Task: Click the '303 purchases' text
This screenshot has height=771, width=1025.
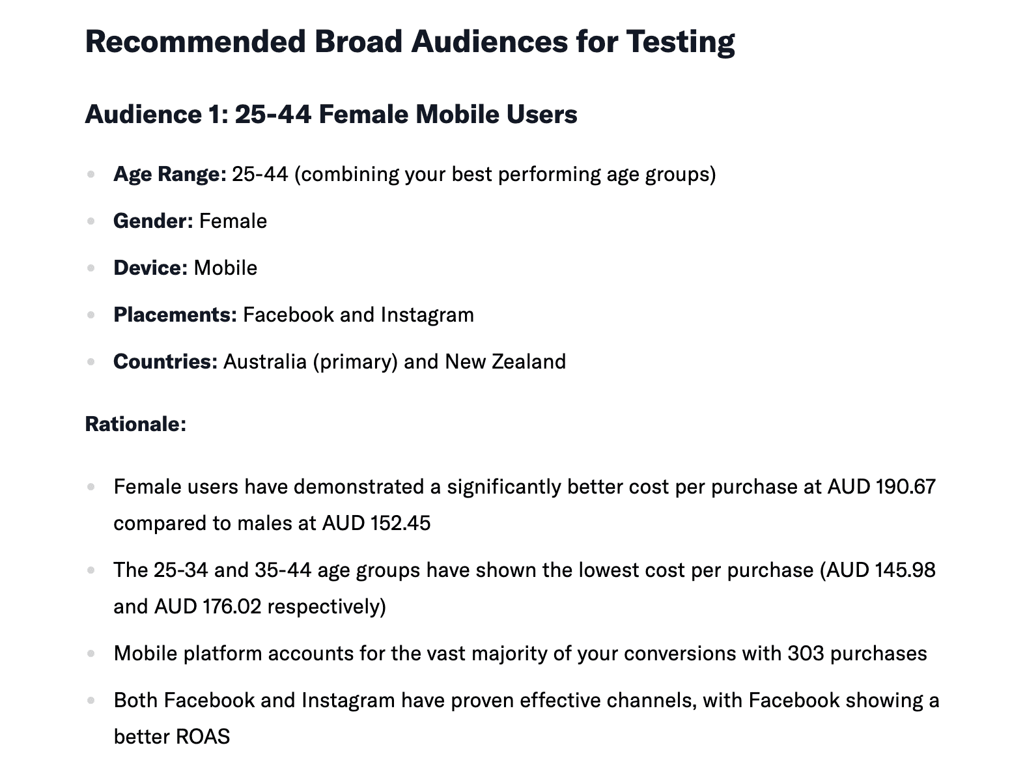Action: (x=857, y=654)
